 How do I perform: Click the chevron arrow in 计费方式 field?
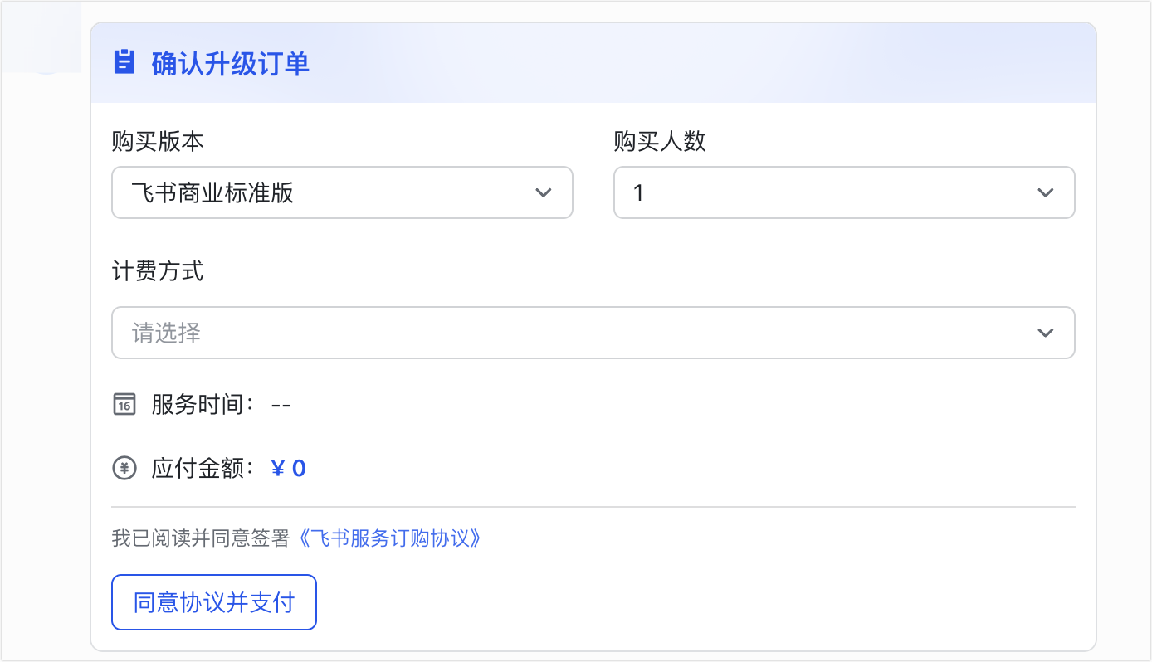click(1046, 333)
